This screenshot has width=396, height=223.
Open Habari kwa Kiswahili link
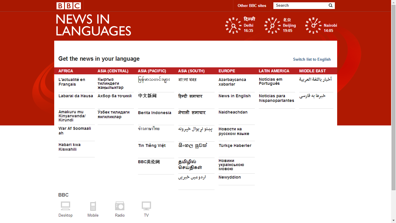click(x=70, y=147)
